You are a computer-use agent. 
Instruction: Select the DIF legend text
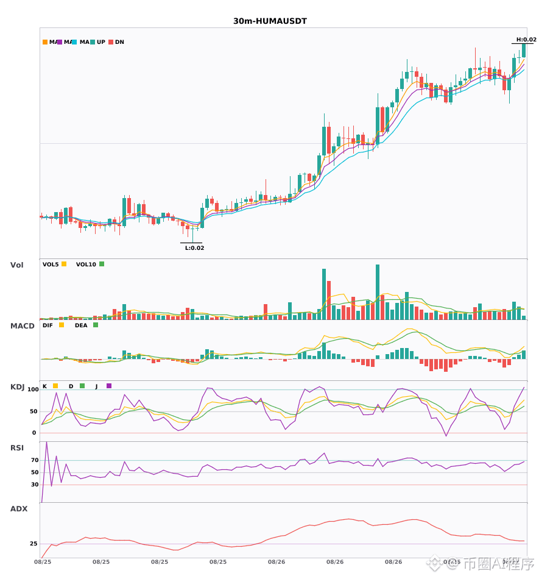[x=48, y=325]
